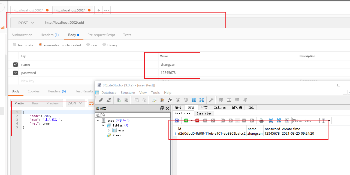The width and height of the screenshot is (350, 175).
Task: Click the Filter data input field
Action: (x=306, y=120)
